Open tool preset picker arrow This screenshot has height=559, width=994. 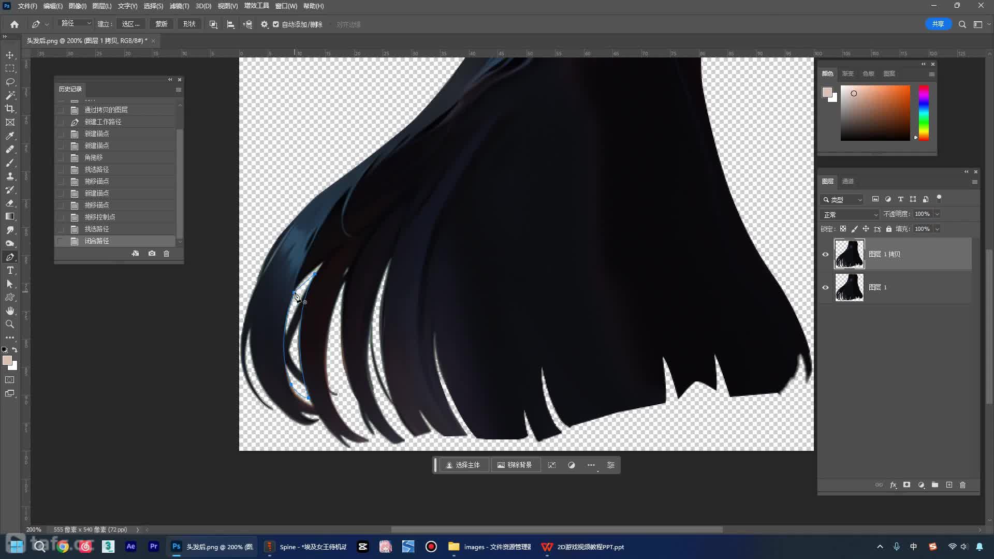(x=47, y=24)
